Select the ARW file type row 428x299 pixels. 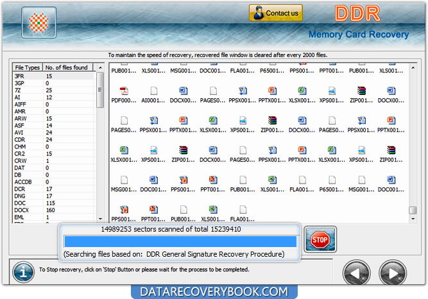click(x=54, y=119)
